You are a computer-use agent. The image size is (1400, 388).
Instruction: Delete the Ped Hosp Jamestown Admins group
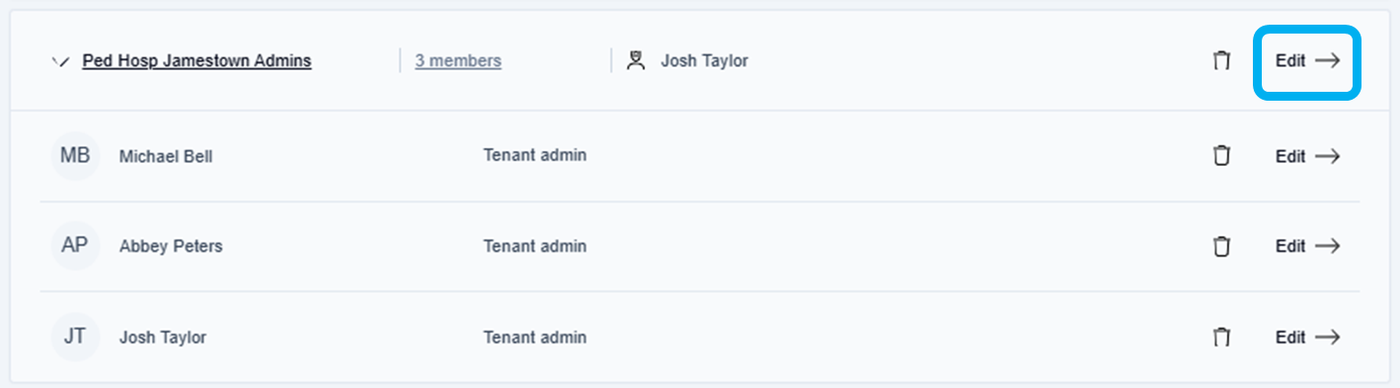coord(1221,60)
